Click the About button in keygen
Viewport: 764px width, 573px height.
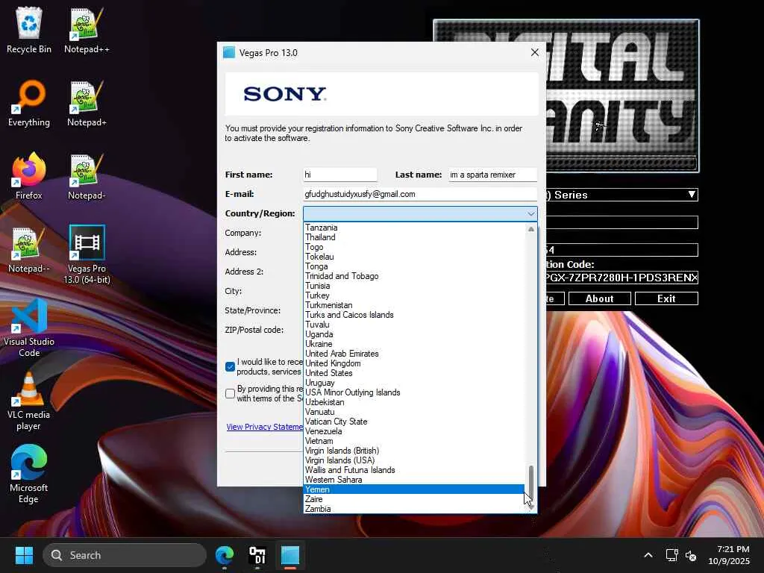(x=599, y=298)
